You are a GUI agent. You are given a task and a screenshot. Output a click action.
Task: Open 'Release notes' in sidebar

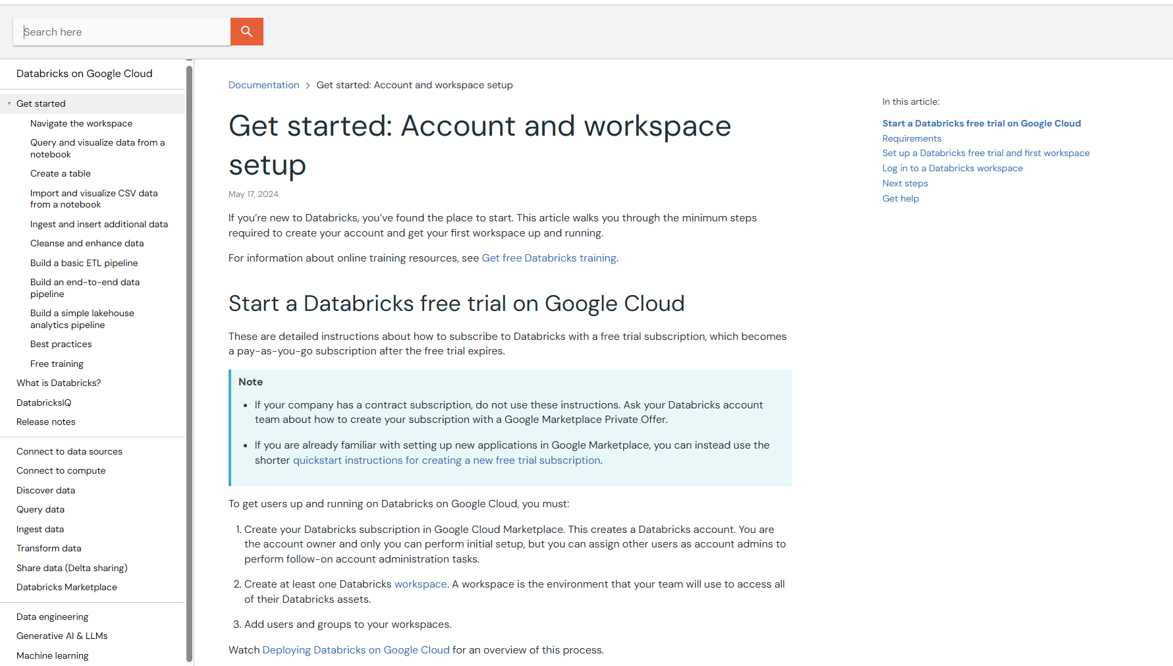46,422
